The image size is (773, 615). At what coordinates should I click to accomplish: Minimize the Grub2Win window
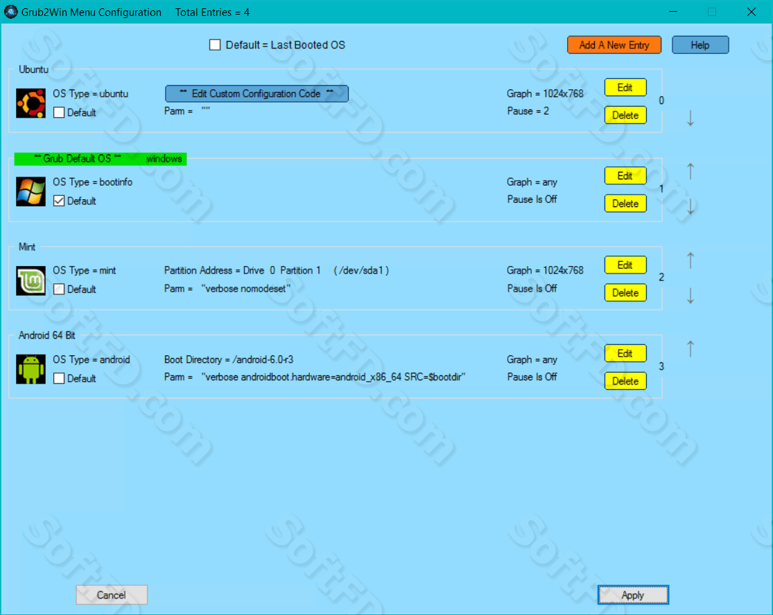tap(673, 12)
